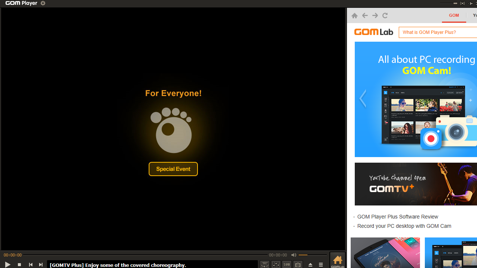Open the control panel icon near SUB
Viewport: 477px width, 268px height.
tap(276, 264)
